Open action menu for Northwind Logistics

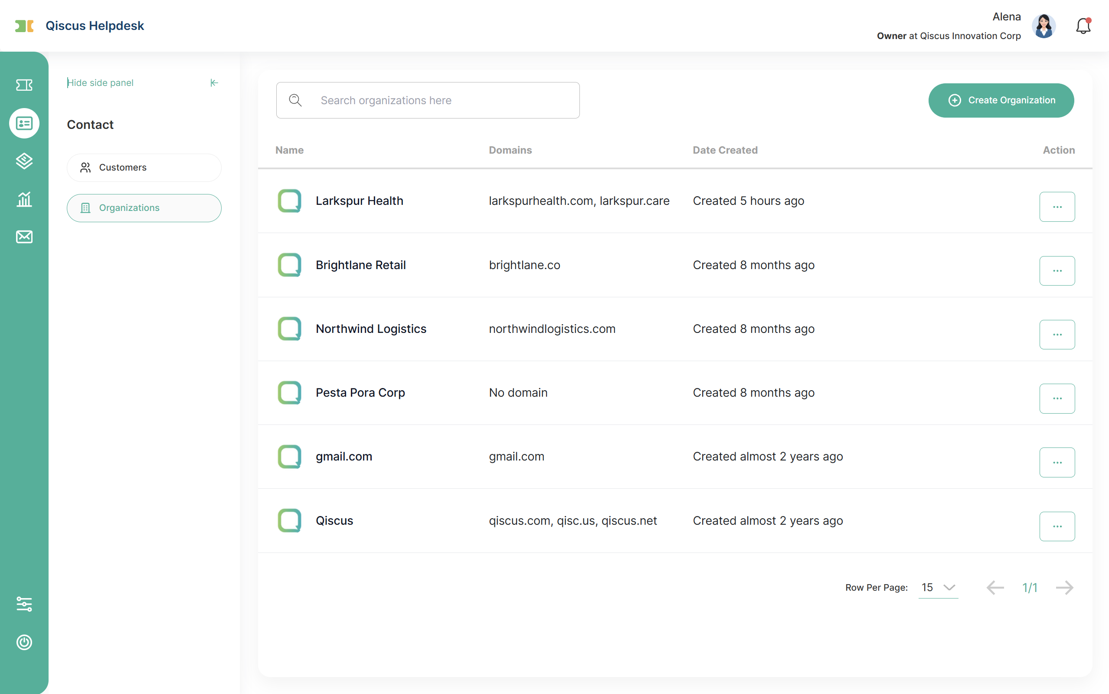click(1057, 335)
